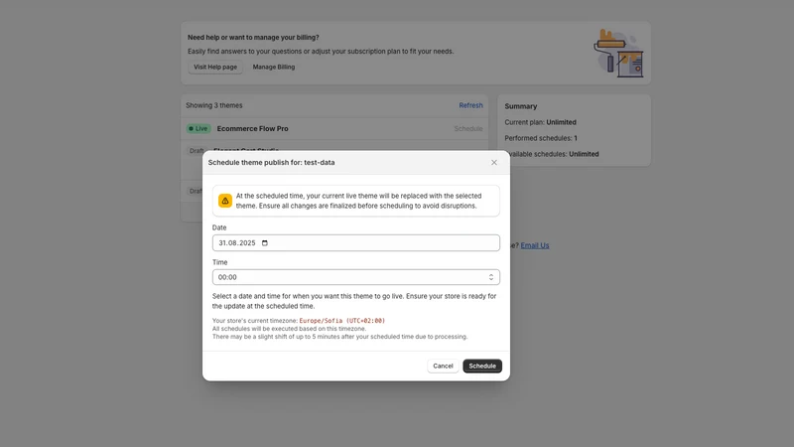Follow the Email Us link
The width and height of the screenshot is (794, 447).
pyautogui.click(x=535, y=245)
